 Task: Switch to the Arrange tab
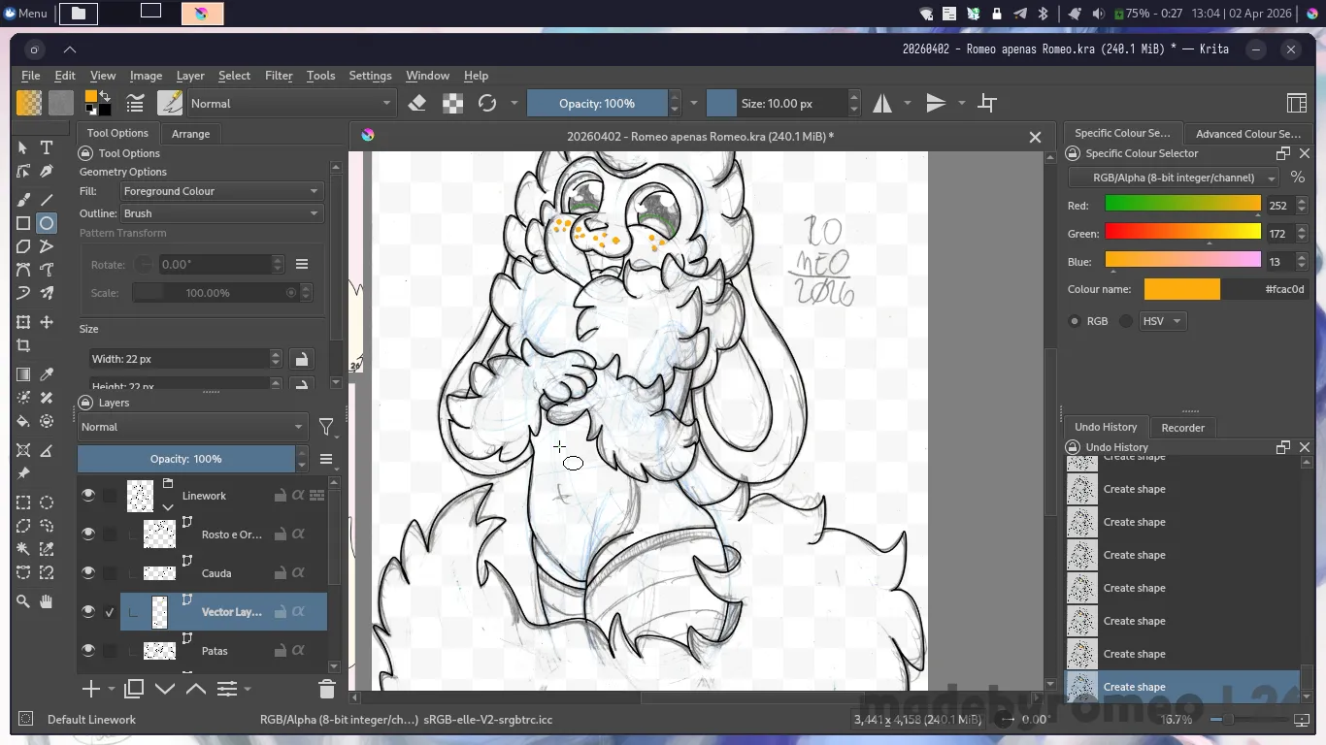190,134
